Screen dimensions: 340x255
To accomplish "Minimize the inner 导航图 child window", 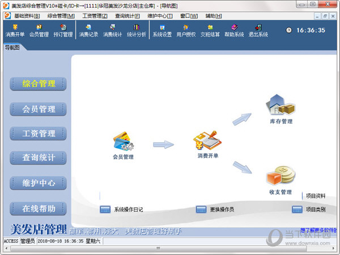I will coord(317,16).
